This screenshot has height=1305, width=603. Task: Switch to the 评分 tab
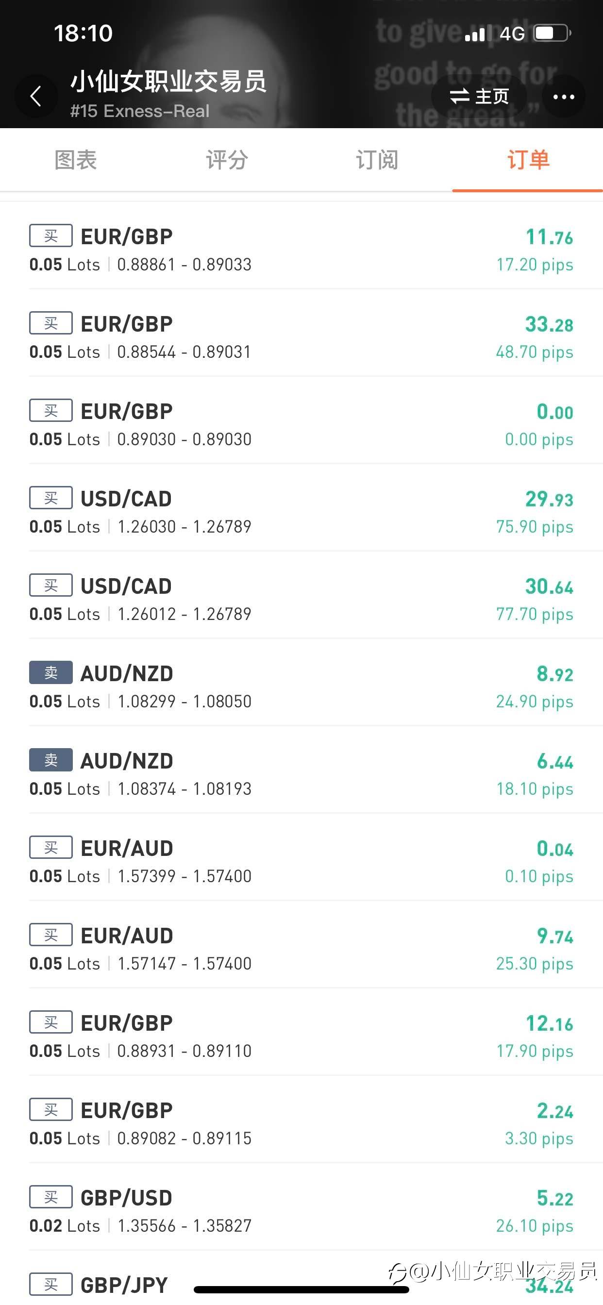tap(227, 160)
